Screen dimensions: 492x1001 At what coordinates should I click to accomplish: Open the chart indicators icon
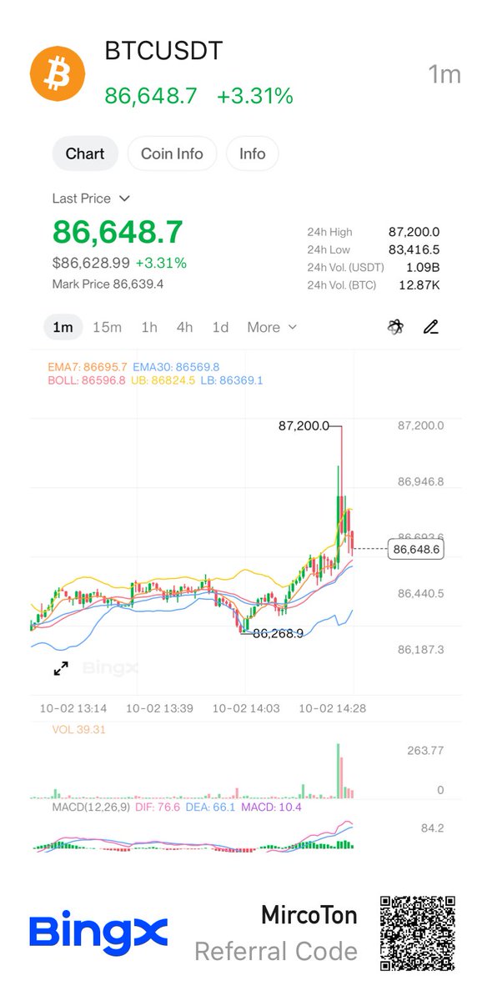(395, 327)
